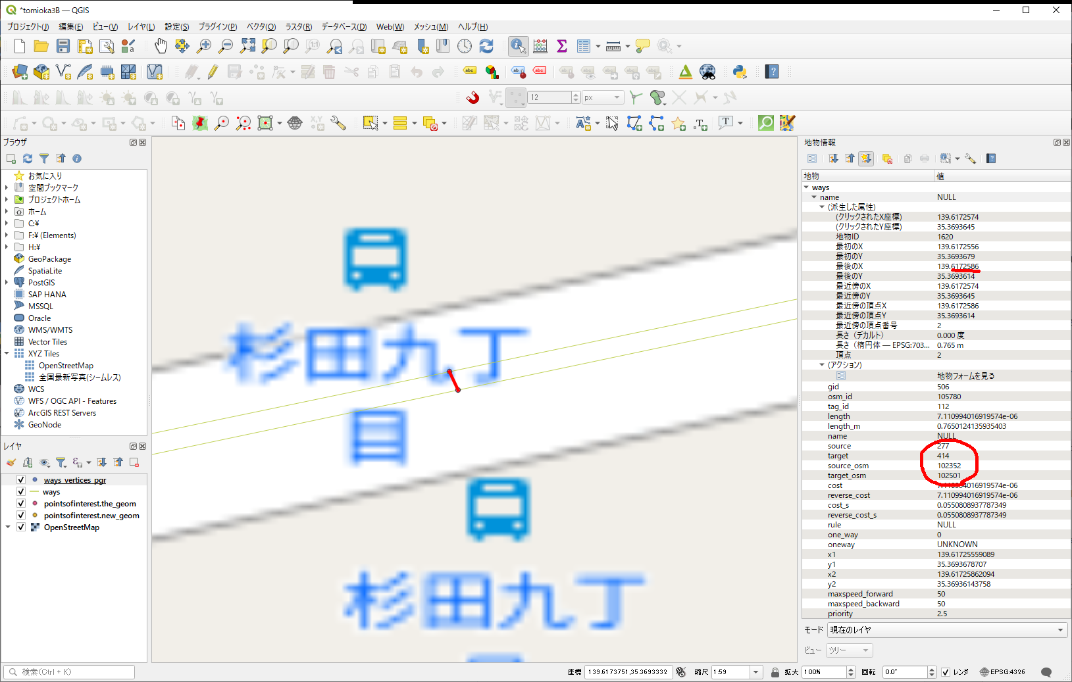Click the Save Project floppy icon
This screenshot has height=682, width=1072.
point(63,46)
